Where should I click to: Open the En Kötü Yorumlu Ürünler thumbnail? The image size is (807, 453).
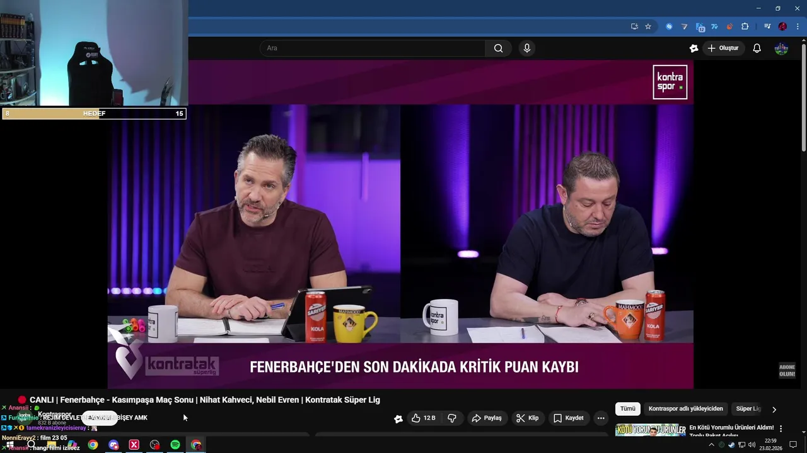click(x=650, y=431)
